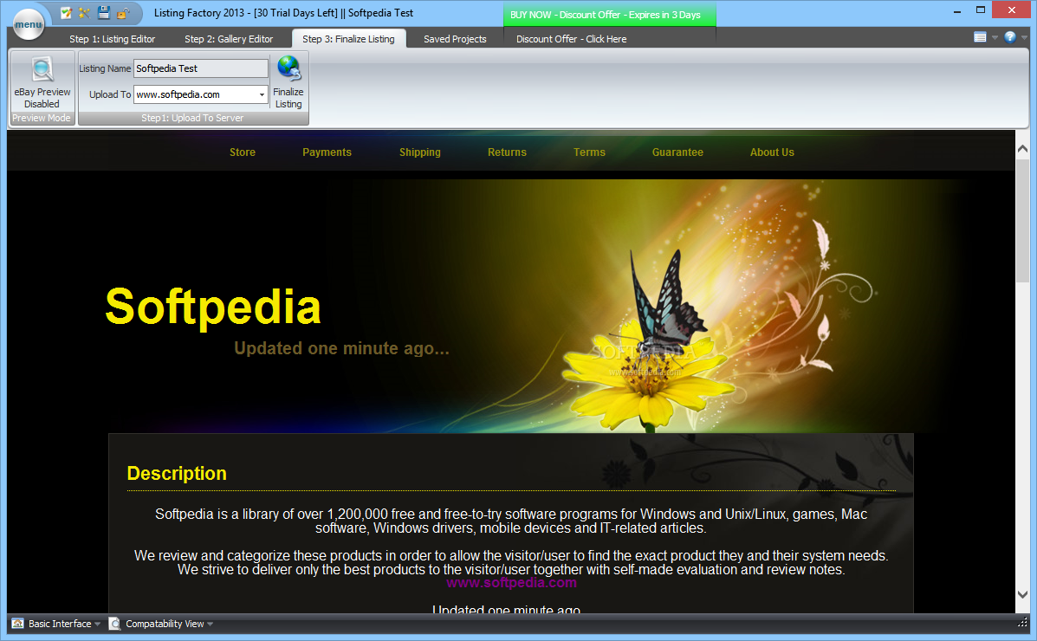Click the Description heading

tap(177, 473)
